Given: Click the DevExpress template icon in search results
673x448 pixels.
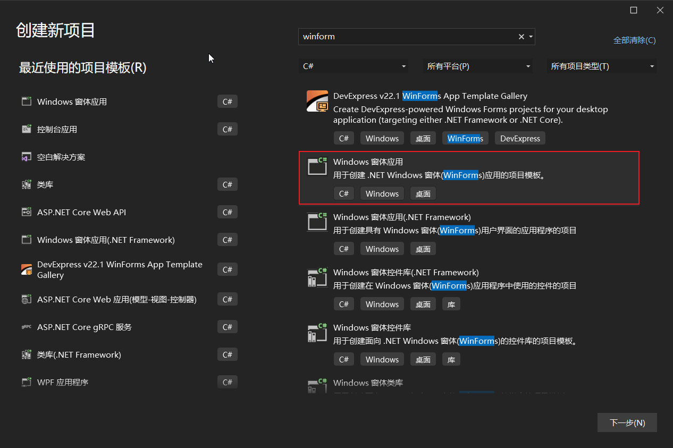Looking at the screenshot, I should pos(317,101).
